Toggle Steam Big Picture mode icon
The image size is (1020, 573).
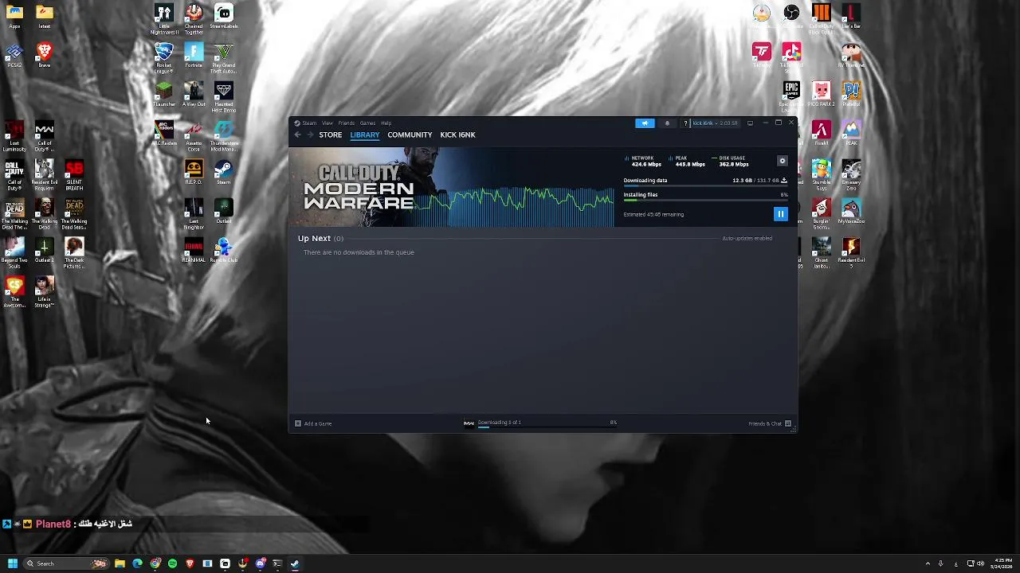[x=750, y=123]
